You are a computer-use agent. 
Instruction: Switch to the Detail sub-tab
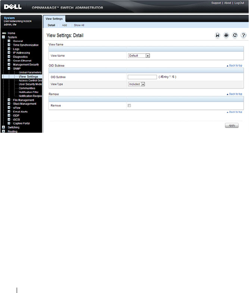(51, 25)
